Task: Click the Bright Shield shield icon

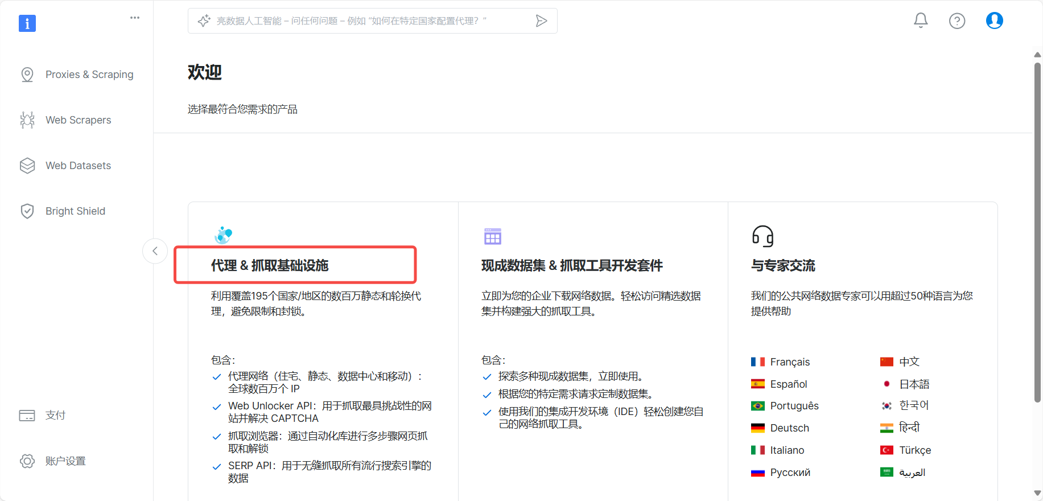Action: [x=27, y=211]
